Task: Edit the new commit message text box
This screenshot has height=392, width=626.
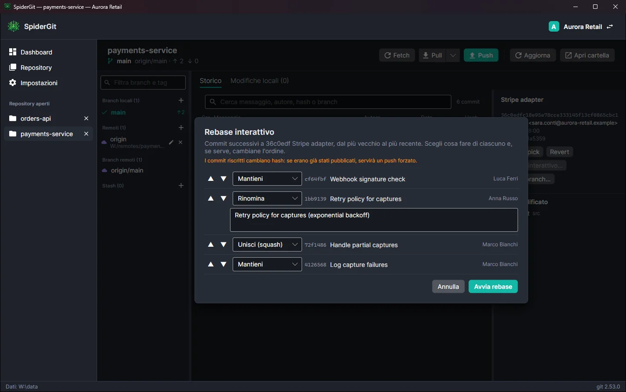Action: (x=374, y=220)
